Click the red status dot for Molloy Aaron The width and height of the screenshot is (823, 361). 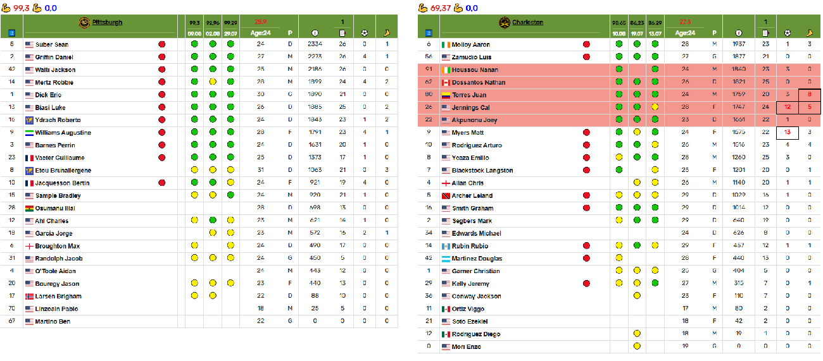pos(586,45)
